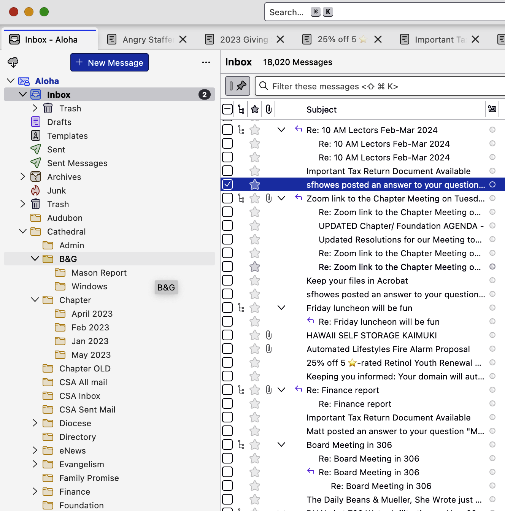The image size is (505, 511).
Task: Open the Junk folder
Action: coord(56,190)
